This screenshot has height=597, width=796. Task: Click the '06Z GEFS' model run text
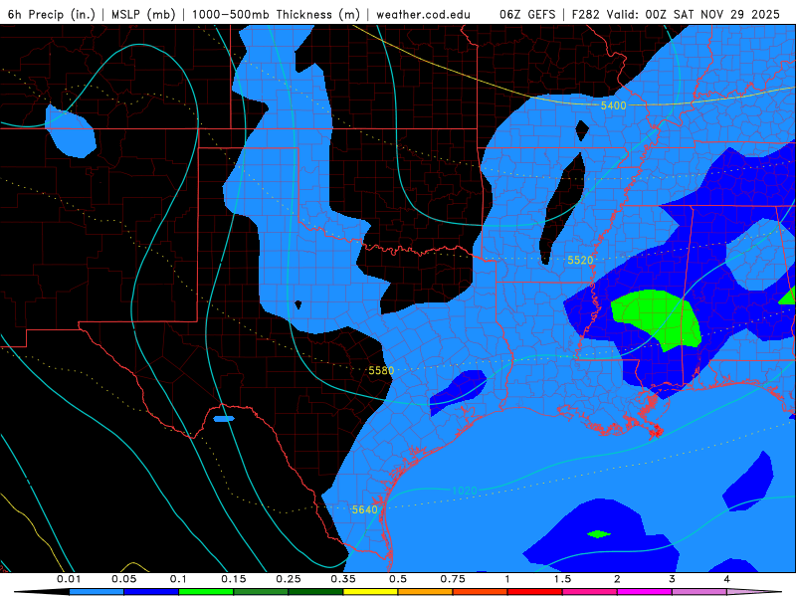527,15
